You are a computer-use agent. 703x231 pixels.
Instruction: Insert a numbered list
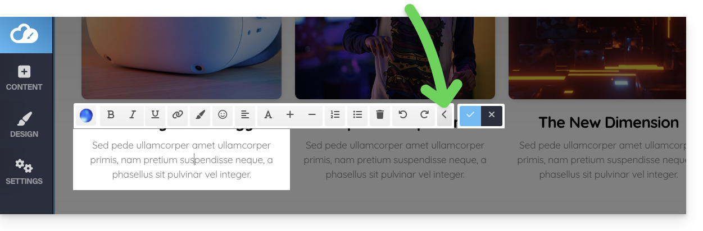tap(335, 115)
